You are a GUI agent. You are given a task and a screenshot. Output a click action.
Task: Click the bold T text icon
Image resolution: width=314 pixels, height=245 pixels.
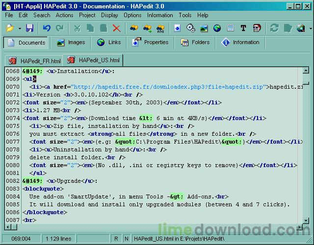(243, 28)
